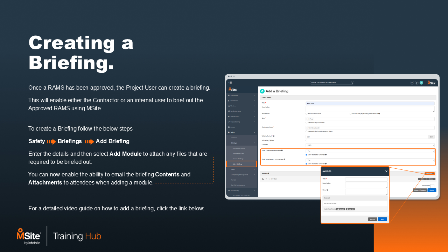Open Email Contents to Attendees dropdown

pyautogui.click(x=370, y=151)
